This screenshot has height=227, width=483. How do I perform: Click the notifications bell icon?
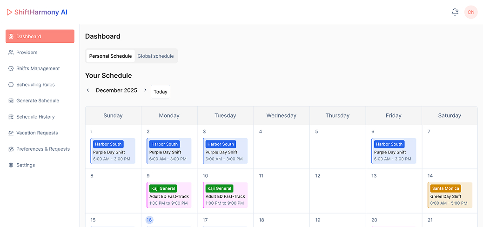pyautogui.click(x=455, y=12)
